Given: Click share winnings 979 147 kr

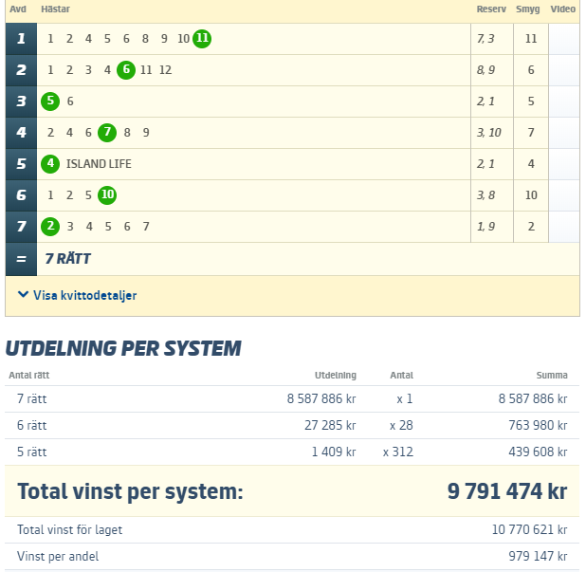Looking at the screenshot, I should pos(538,556).
